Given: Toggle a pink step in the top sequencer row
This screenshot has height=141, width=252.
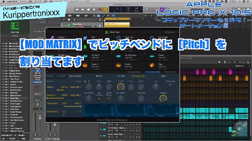Looking at the screenshot, I should click(x=197, y=72).
